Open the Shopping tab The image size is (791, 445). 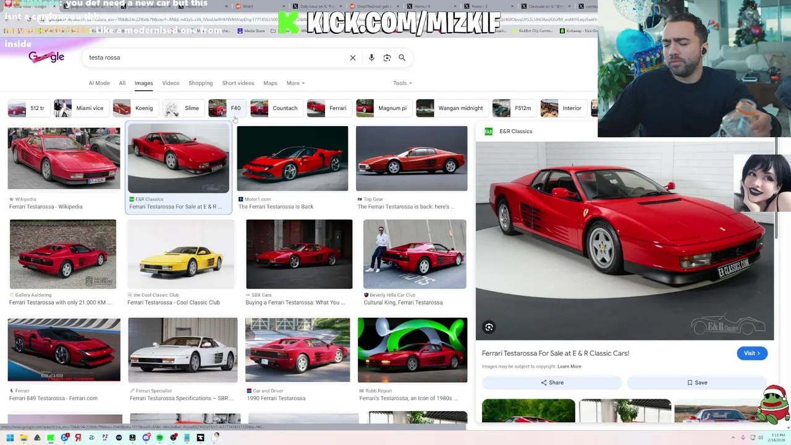coord(200,83)
